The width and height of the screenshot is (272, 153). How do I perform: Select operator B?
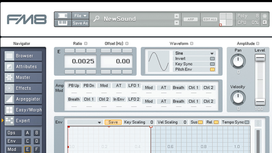click(x=36, y=133)
